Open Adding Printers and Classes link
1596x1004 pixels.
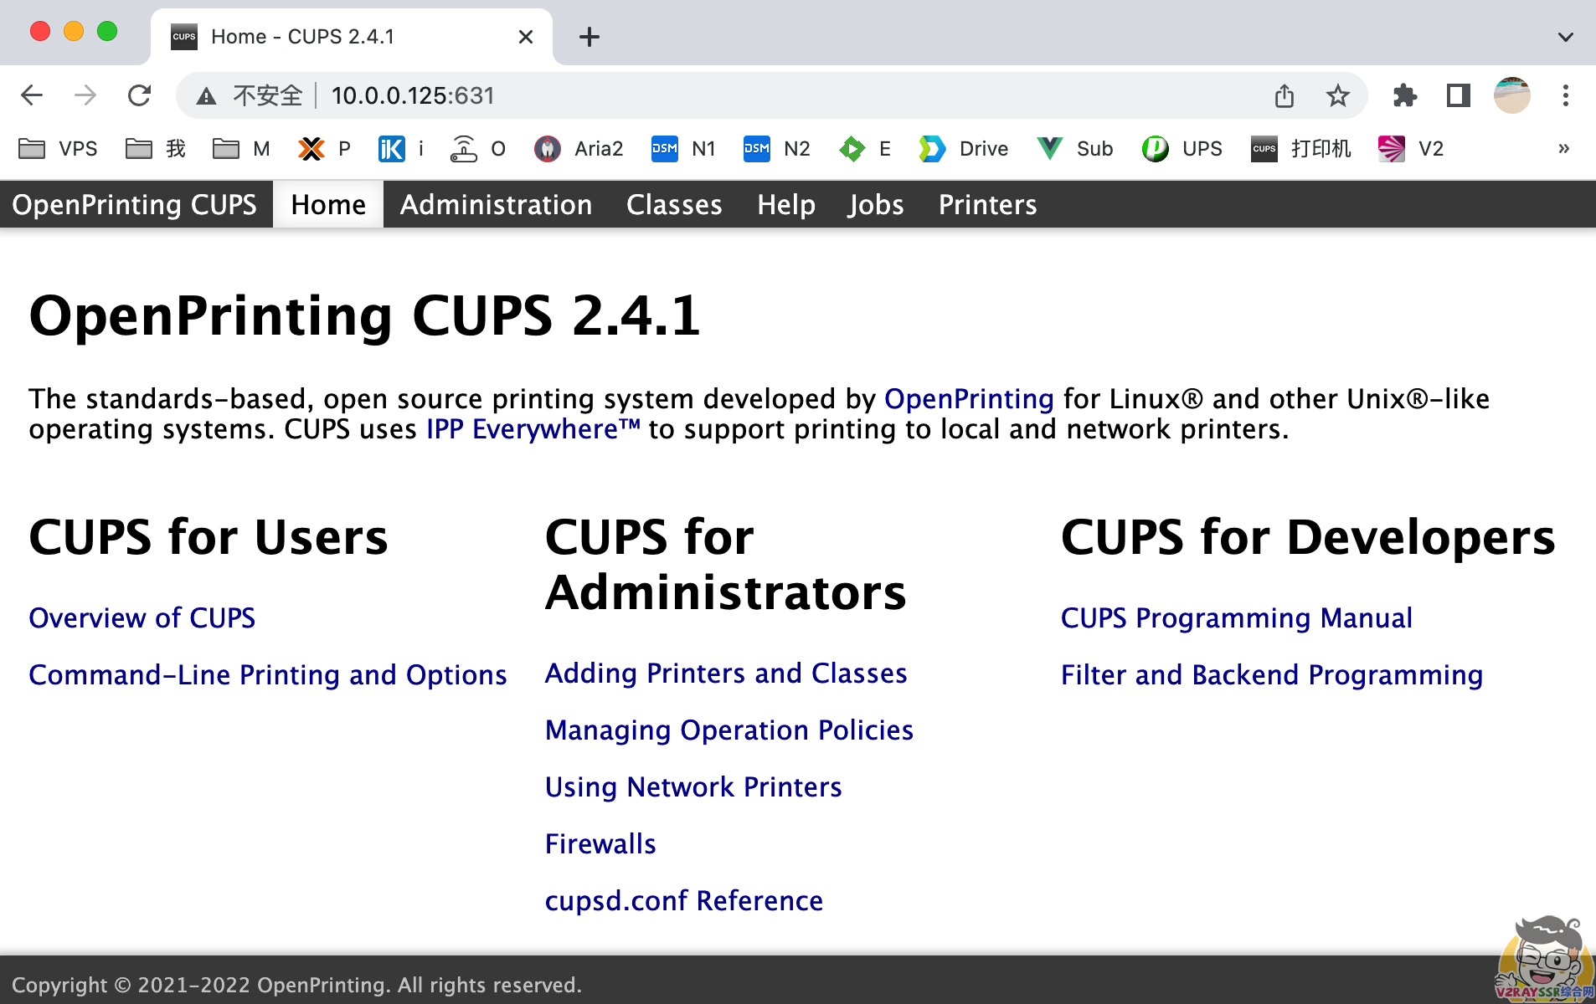tap(725, 674)
